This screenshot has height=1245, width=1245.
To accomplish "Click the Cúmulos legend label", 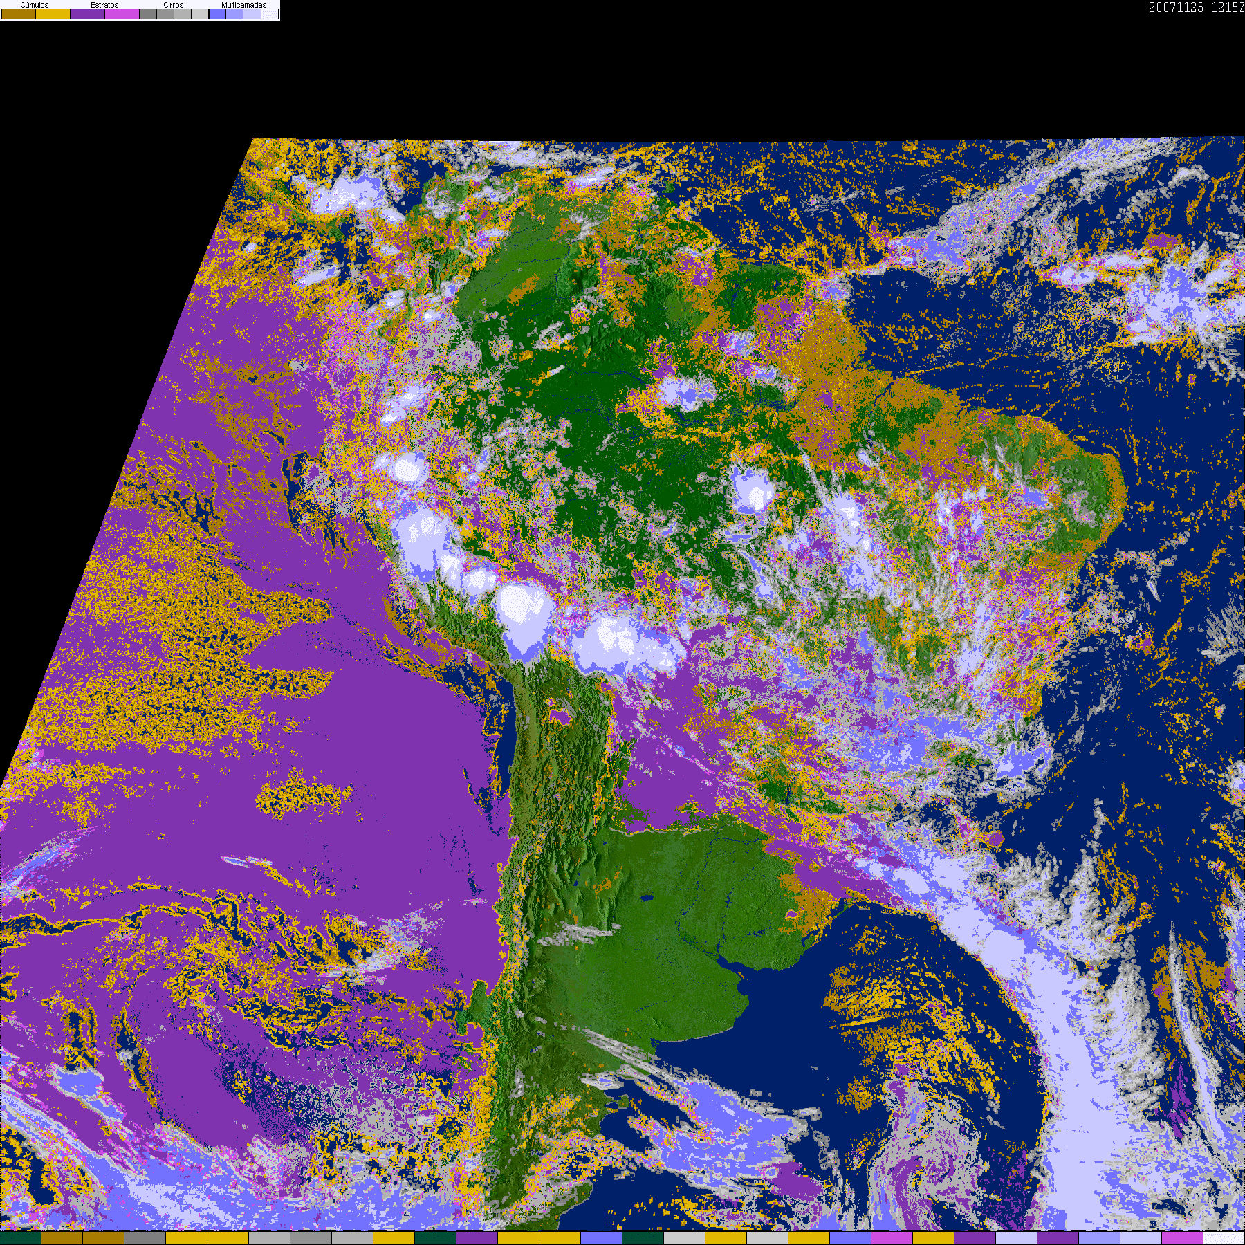I will point(35,5).
